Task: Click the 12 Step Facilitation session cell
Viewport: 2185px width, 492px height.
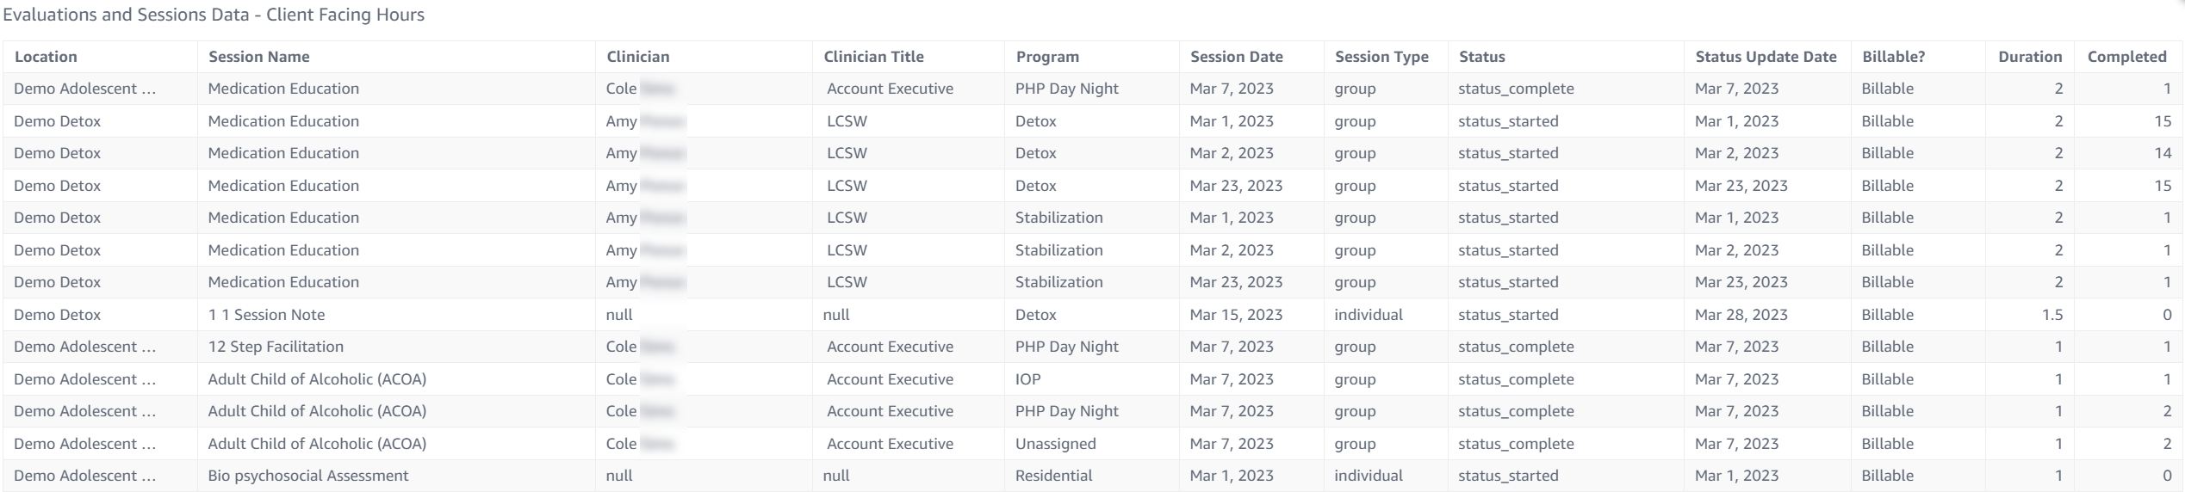Action: pos(276,347)
